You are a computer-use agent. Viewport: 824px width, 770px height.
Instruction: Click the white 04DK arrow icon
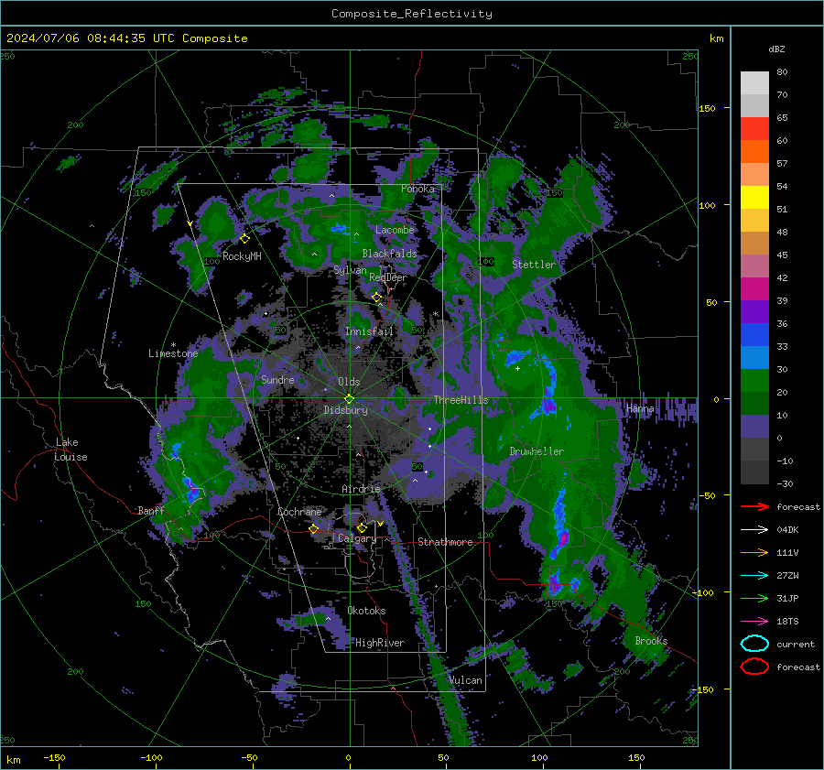point(754,530)
